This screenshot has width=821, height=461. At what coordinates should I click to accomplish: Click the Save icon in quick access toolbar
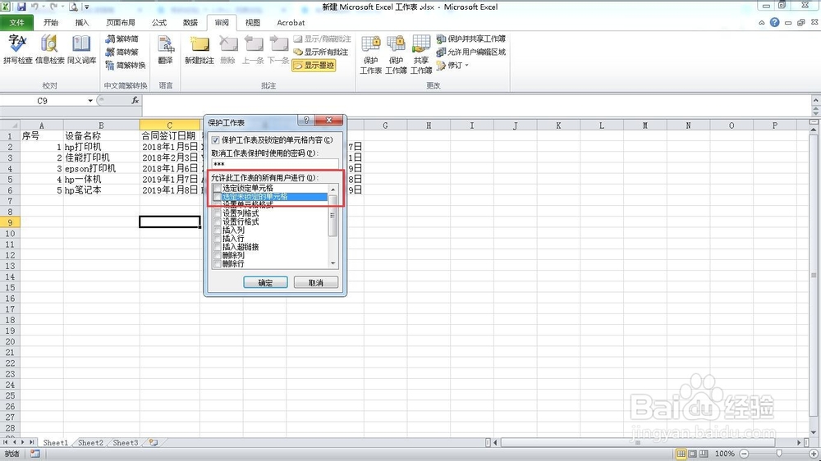(21, 7)
